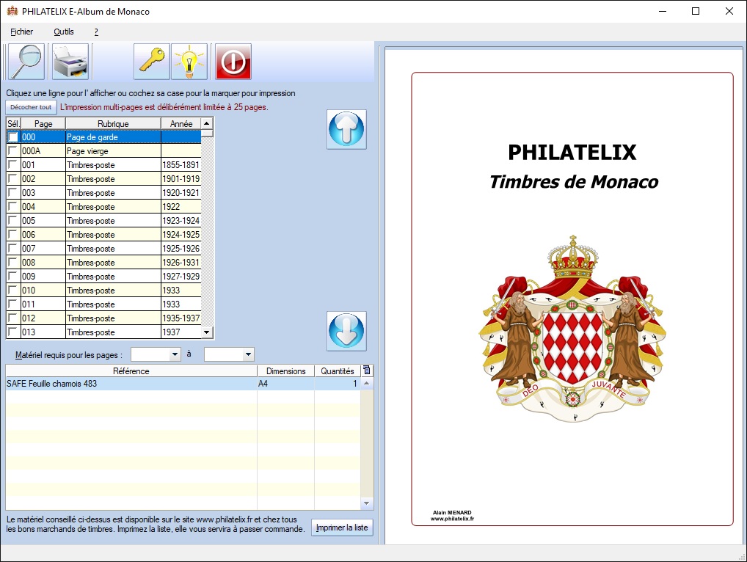Click page number 010 cell

tap(43, 290)
